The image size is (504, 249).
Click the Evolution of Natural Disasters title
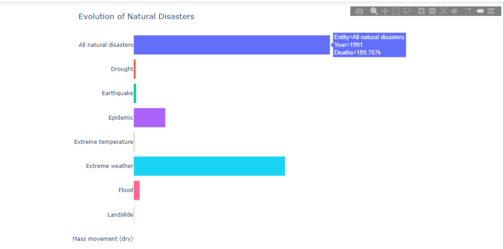pyautogui.click(x=136, y=17)
